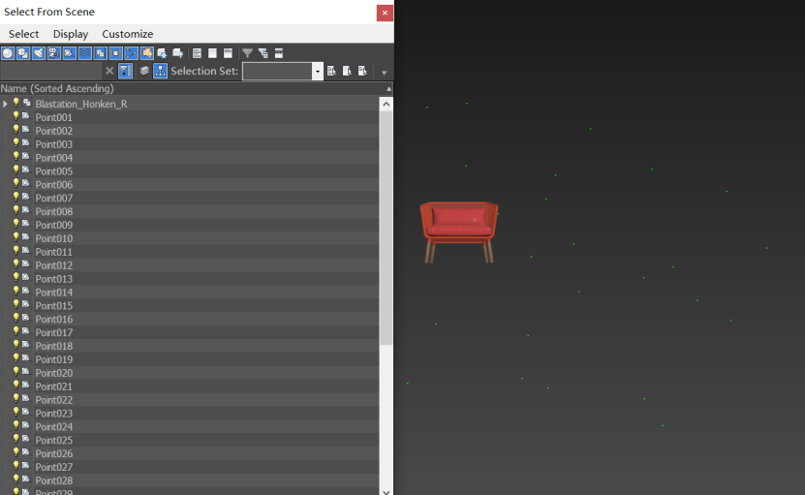
Task: Select Point028 in the list
Action: [x=54, y=480]
